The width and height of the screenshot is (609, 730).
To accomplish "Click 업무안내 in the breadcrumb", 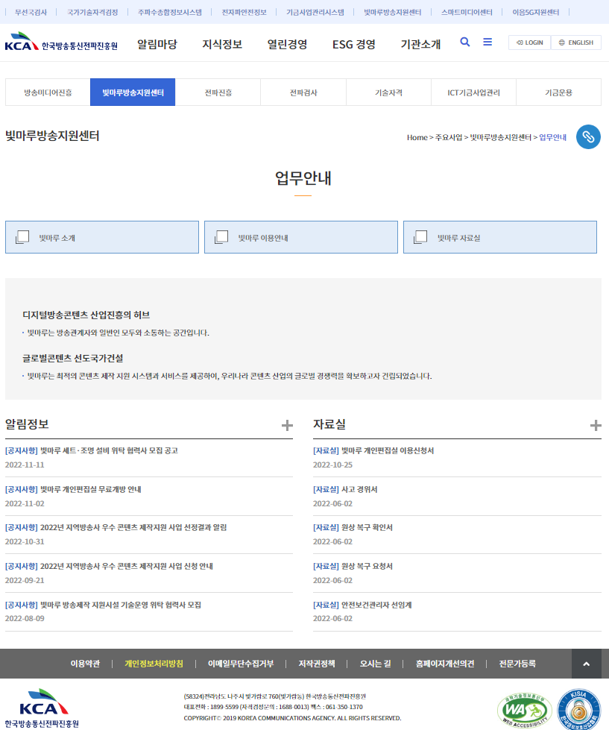I will 552,137.
